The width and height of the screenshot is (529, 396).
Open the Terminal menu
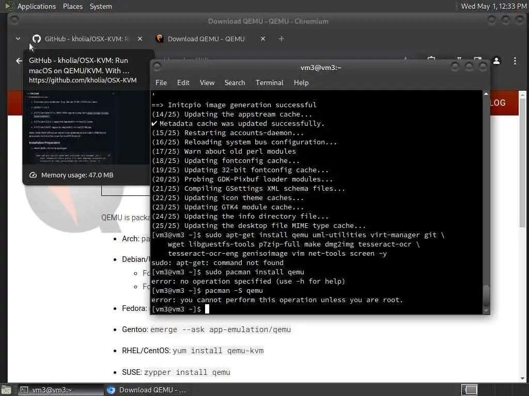[270, 82]
